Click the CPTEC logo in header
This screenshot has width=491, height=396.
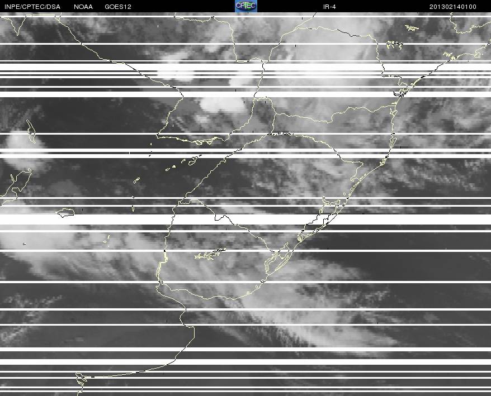coord(246,6)
